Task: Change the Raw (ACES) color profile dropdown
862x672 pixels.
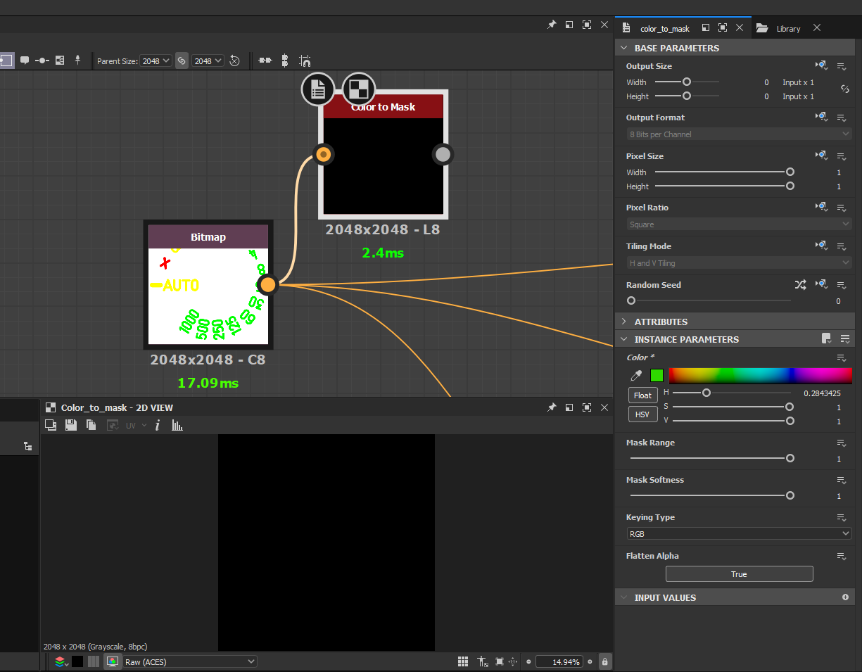Action: click(189, 661)
